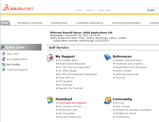159x122 pixels.
Task: Click the API examples link
Action: coord(66,113)
